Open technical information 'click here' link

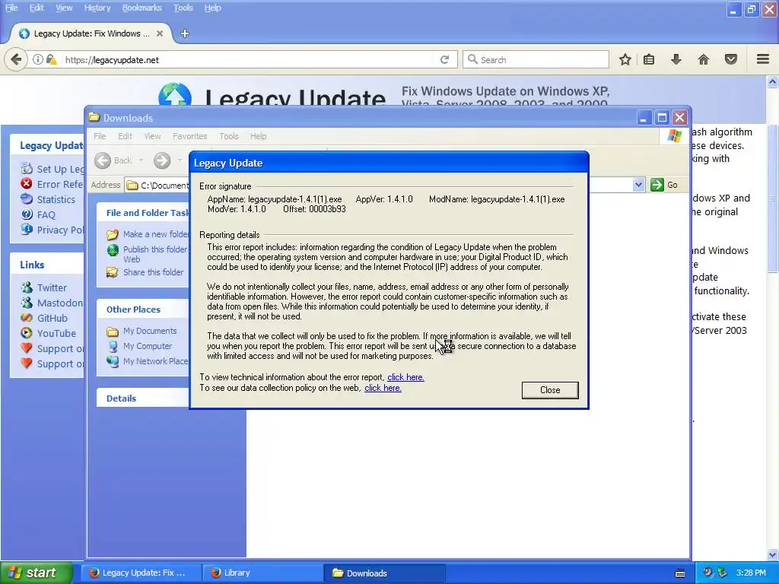(x=405, y=377)
